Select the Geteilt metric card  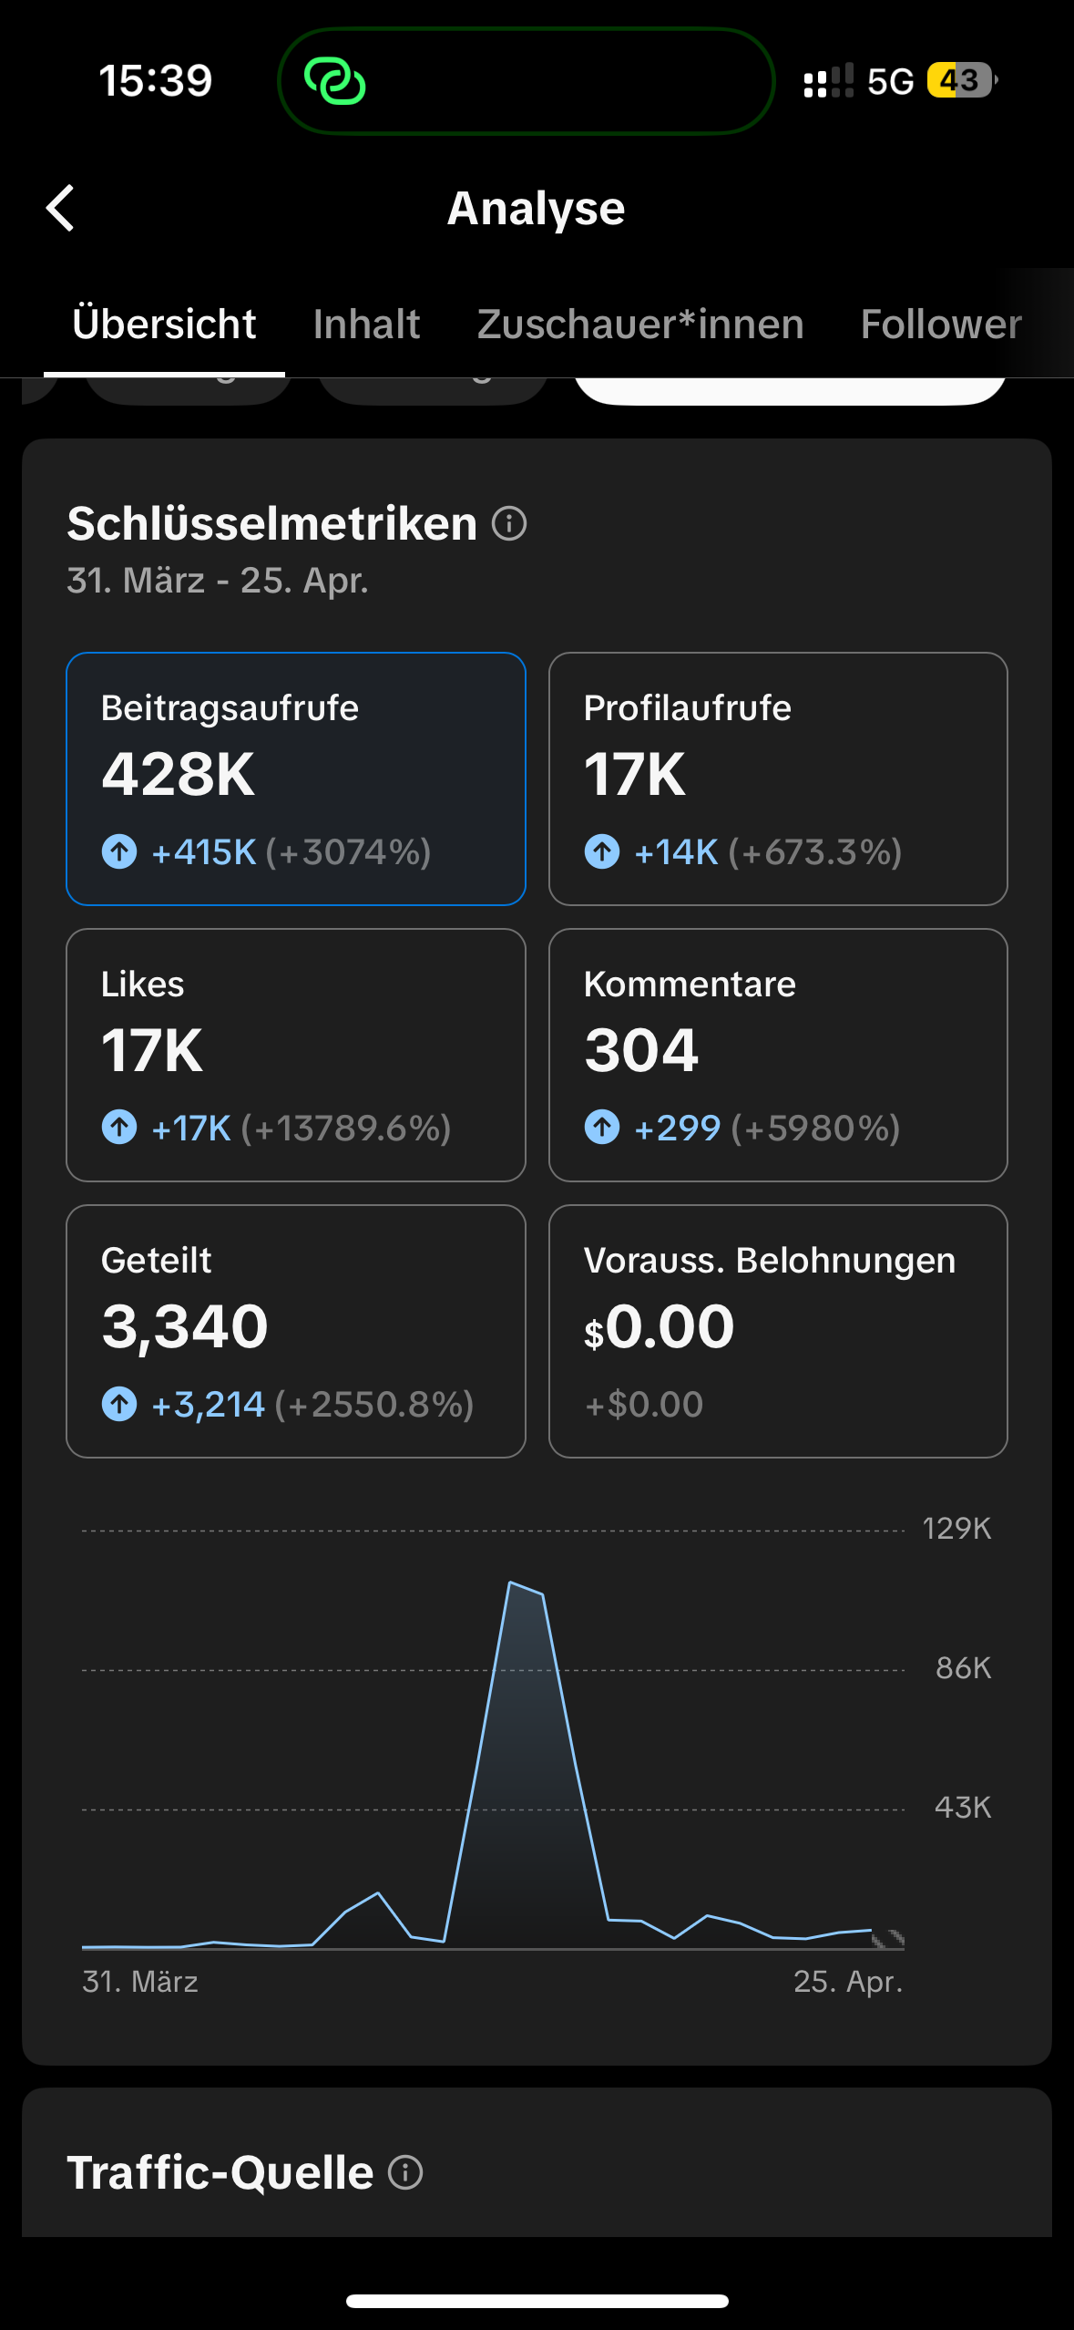tap(296, 1331)
